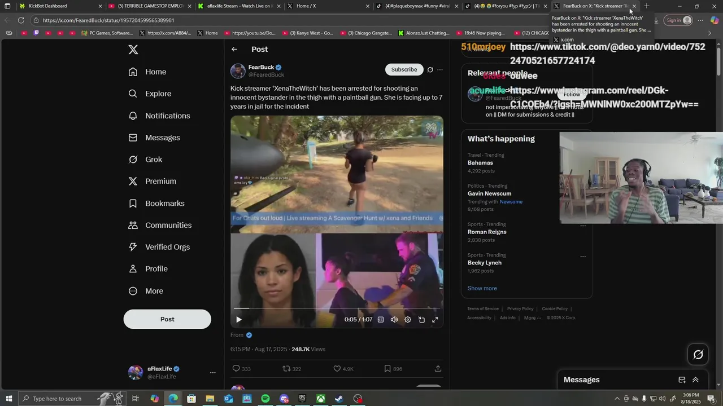
Task: Open Communities in the X sidebar
Action: (160, 225)
